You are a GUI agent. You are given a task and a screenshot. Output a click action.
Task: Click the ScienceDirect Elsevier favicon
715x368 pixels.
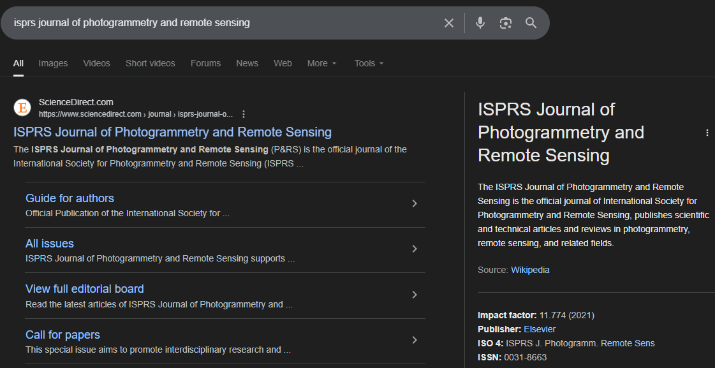(22, 108)
